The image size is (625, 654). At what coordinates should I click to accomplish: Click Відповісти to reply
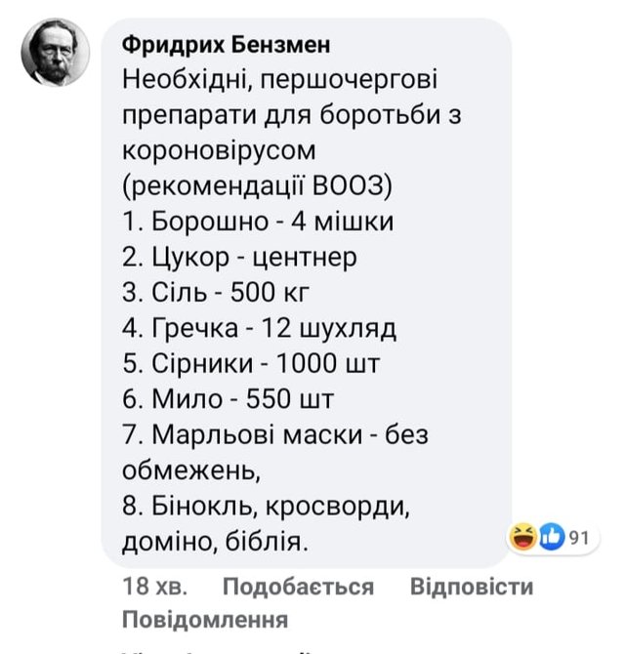(x=472, y=587)
